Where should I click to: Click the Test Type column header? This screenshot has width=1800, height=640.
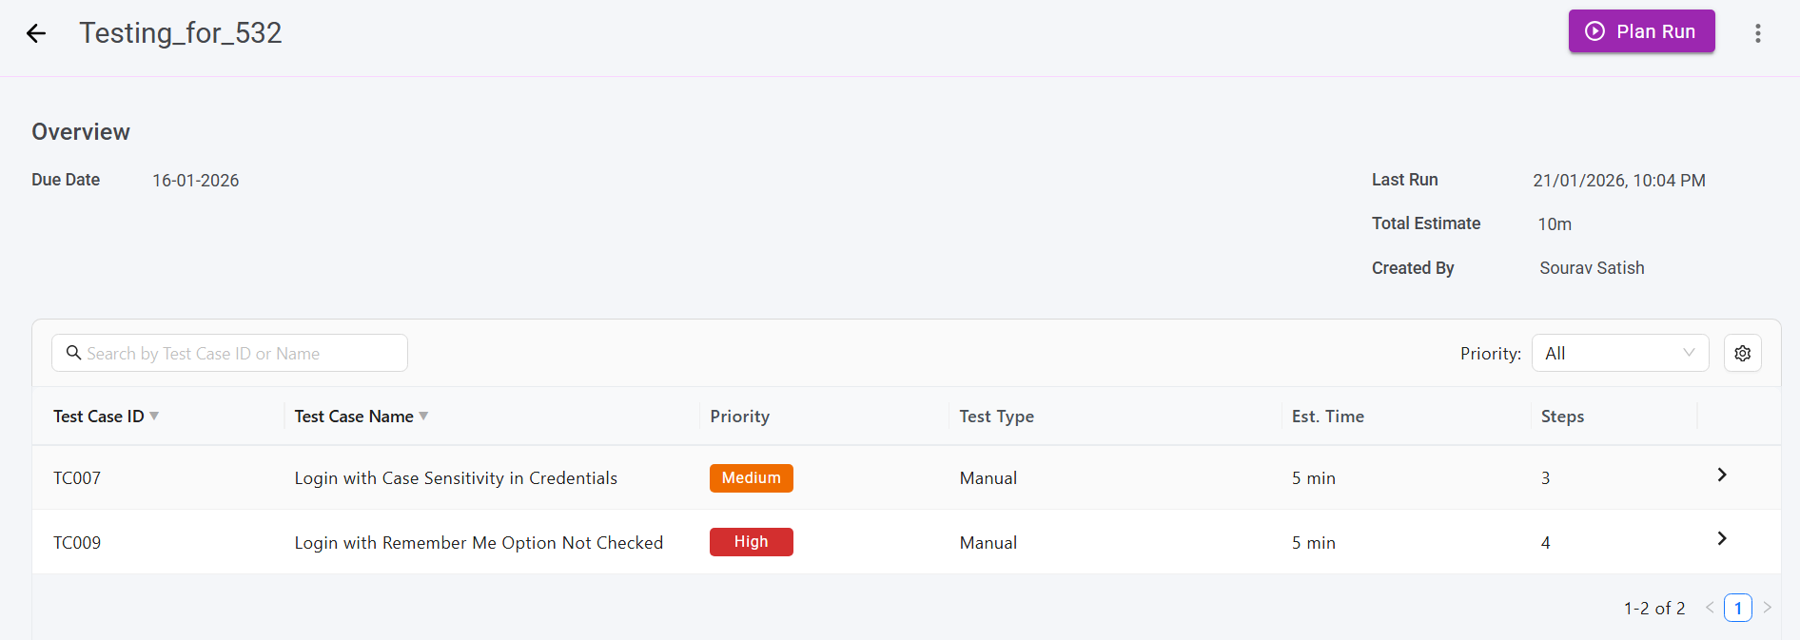996,417
